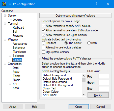Collapse the Terminal tree node
The image size is (114, 111).
point(5,24)
